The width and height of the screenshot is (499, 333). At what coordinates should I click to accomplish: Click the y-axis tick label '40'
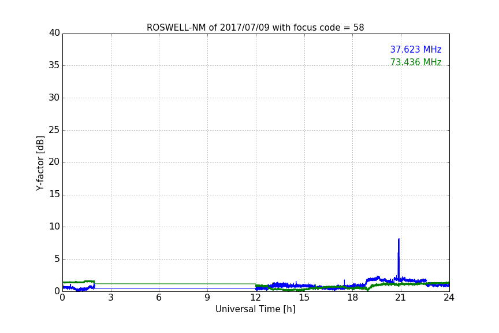pos(54,33)
